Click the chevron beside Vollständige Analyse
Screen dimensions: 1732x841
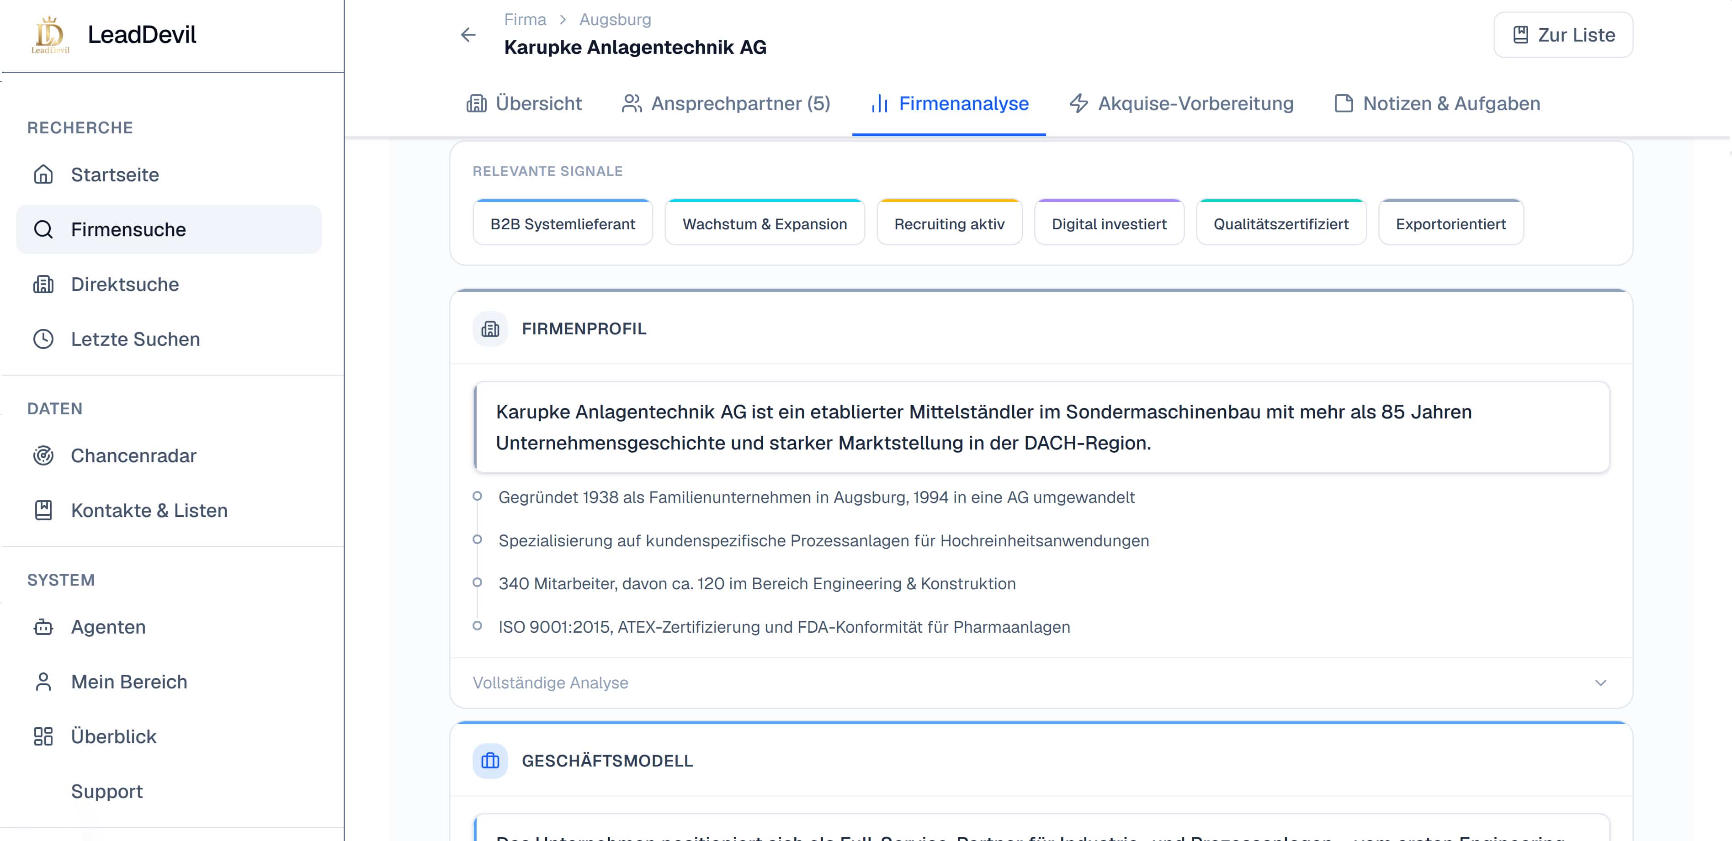pyautogui.click(x=1600, y=683)
